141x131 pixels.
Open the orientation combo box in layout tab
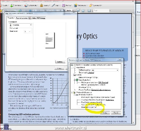(21, 25)
